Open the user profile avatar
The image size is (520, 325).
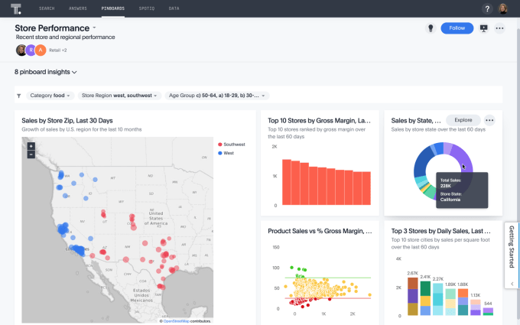[504, 8]
